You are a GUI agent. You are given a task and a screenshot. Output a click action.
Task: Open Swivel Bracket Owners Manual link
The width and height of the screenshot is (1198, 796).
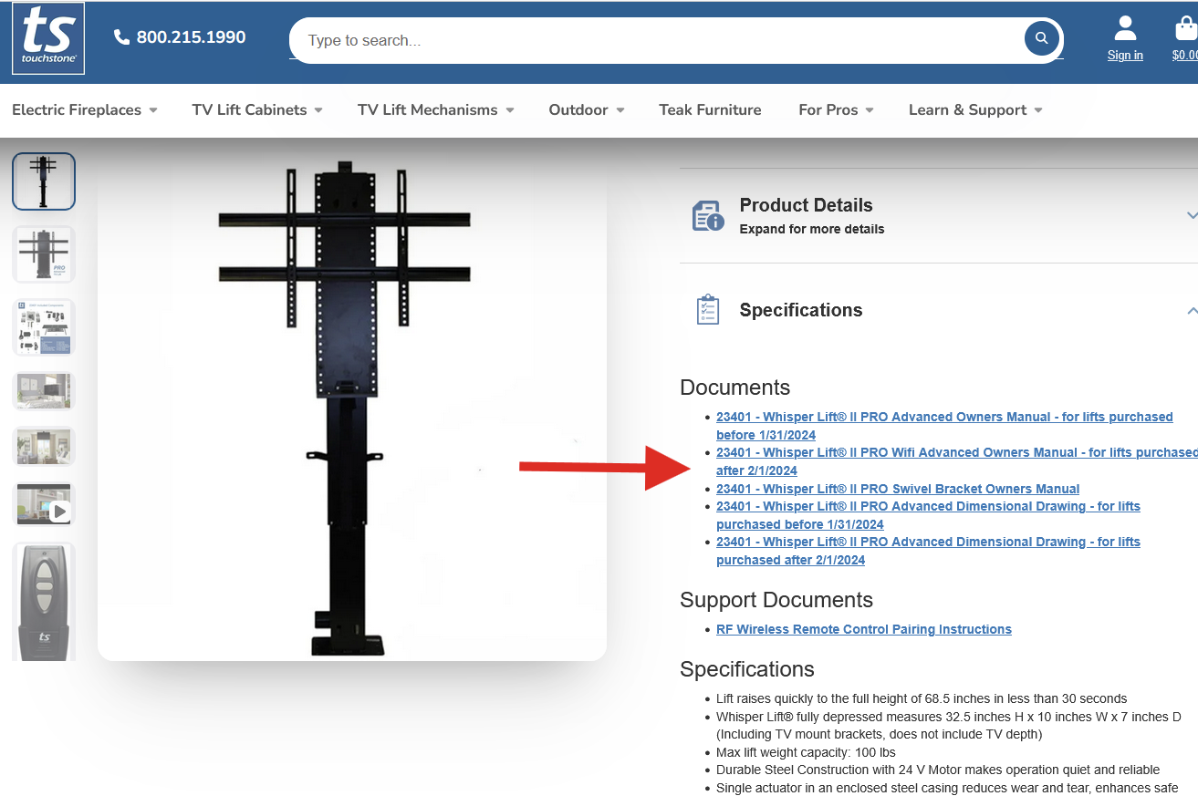(898, 489)
